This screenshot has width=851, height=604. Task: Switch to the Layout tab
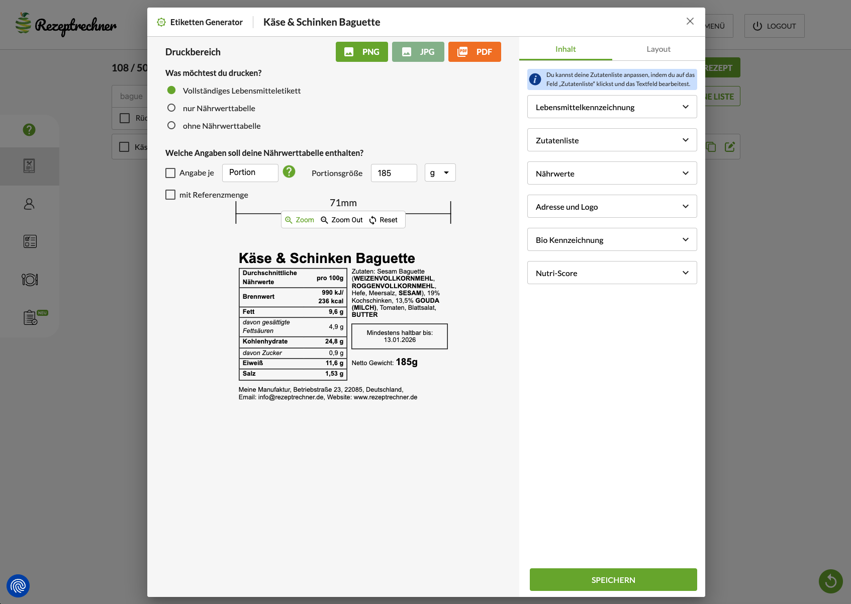(x=658, y=49)
